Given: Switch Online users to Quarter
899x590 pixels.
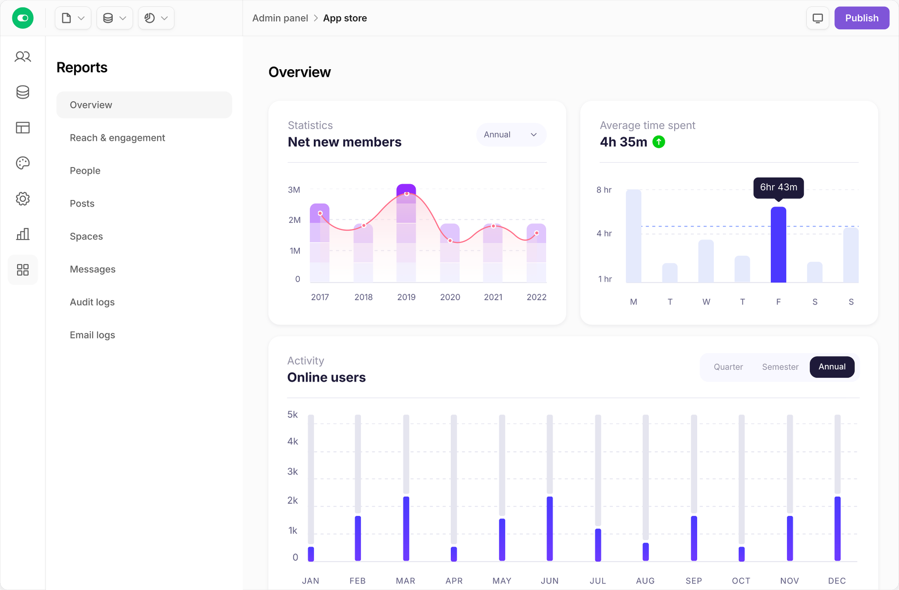Looking at the screenshot, I should click(x=728, y=367).
